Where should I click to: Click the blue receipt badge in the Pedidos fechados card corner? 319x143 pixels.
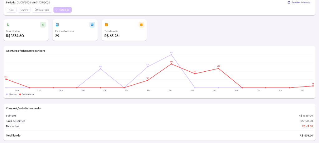92,25
